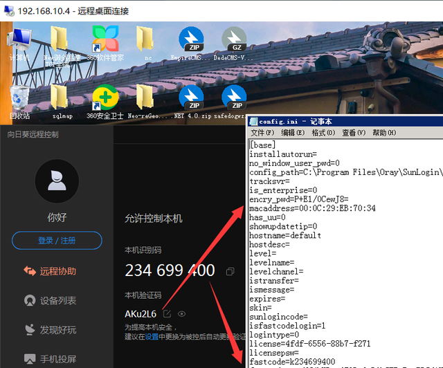Click the hostname=default line
This screenshot has width=443, height=368.
click(x=285, y=235)
